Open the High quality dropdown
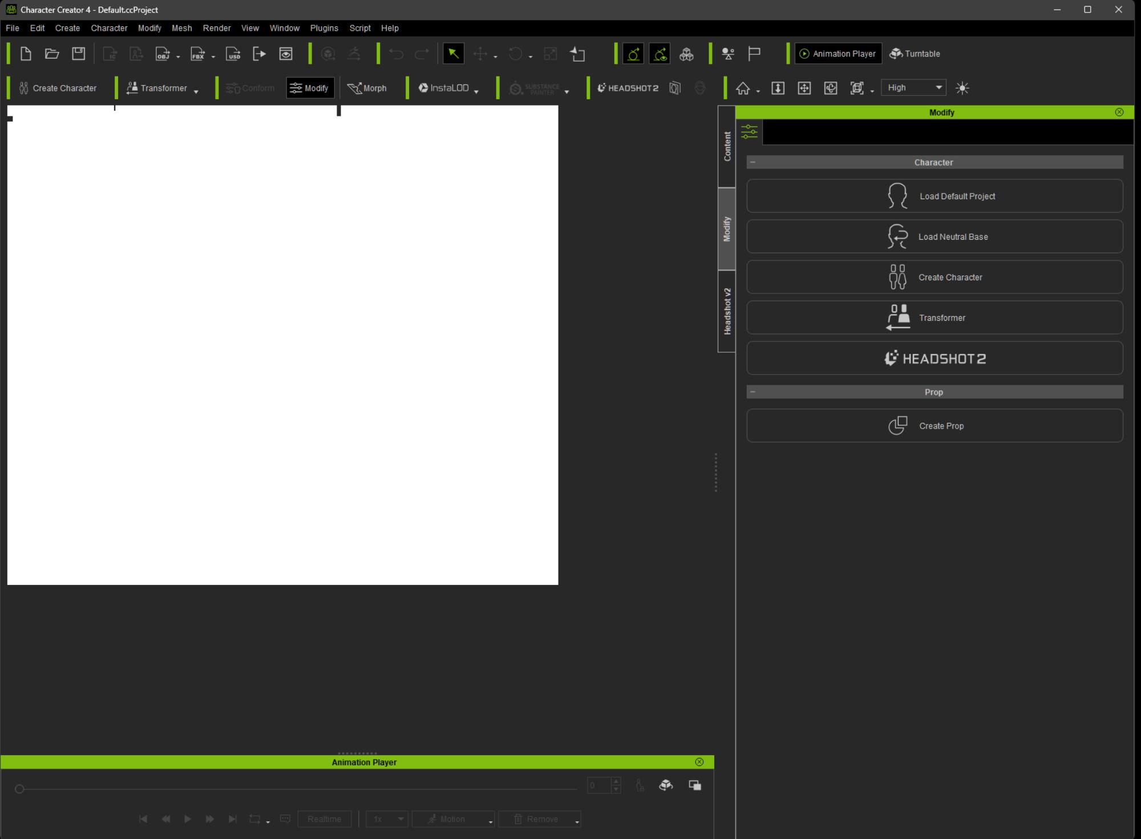1141x839 pixels. tap(914, 88)
